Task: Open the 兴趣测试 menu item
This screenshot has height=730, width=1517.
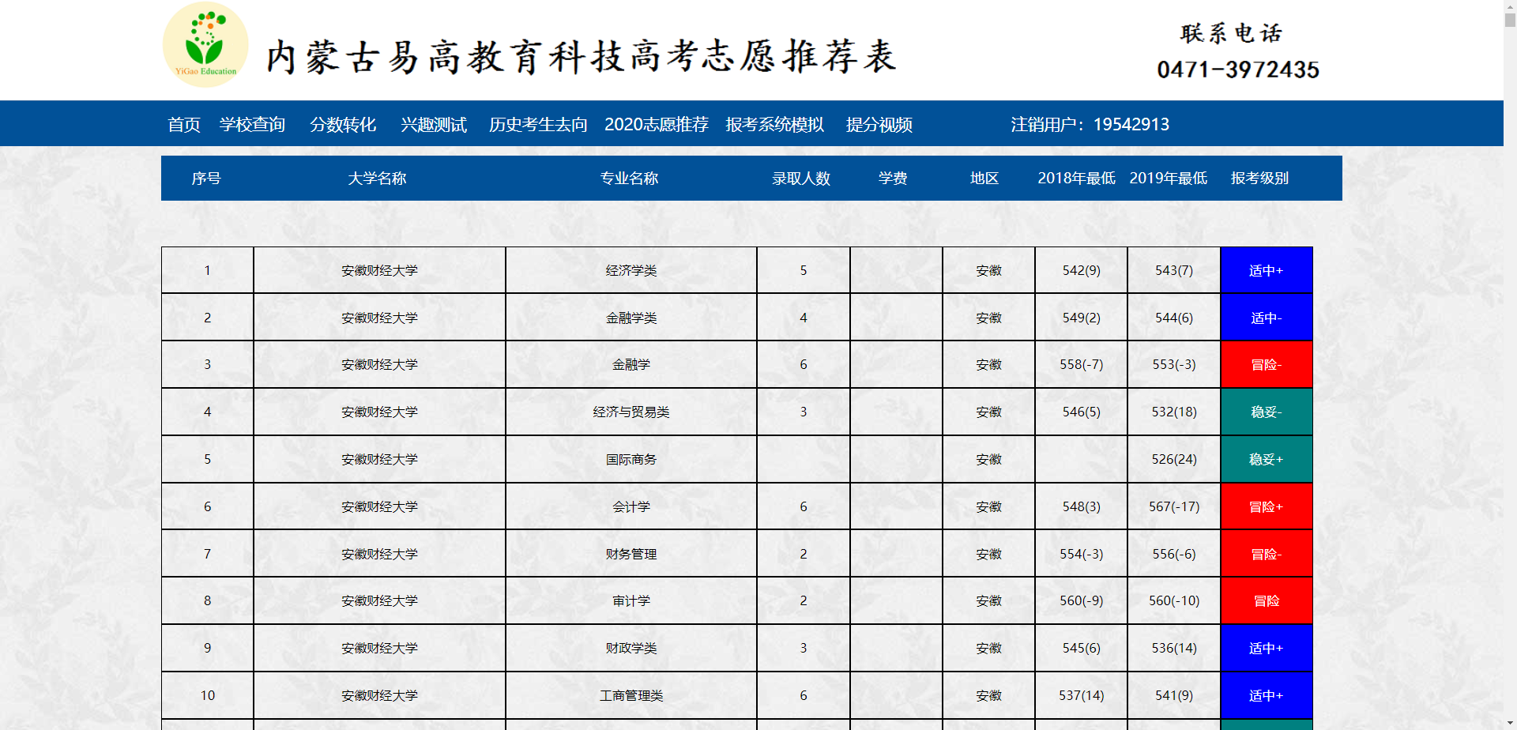Action: pyautogui.click(x=434, y=125)
